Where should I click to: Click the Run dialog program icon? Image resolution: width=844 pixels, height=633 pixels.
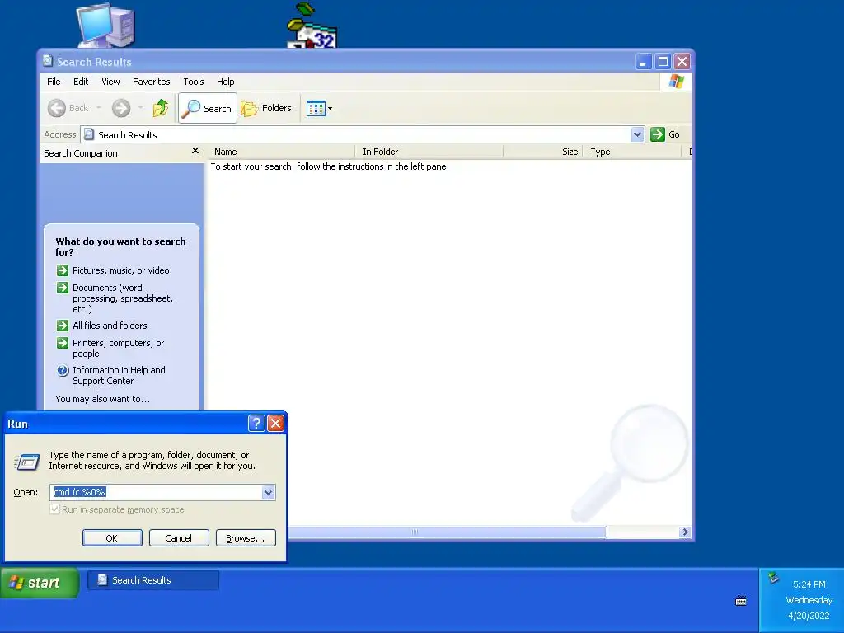coord(27,462)
